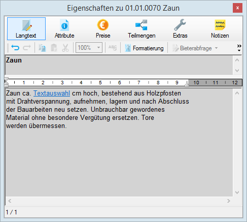
Task: Click the long text scroll up arrow
Action: [237, 93]
